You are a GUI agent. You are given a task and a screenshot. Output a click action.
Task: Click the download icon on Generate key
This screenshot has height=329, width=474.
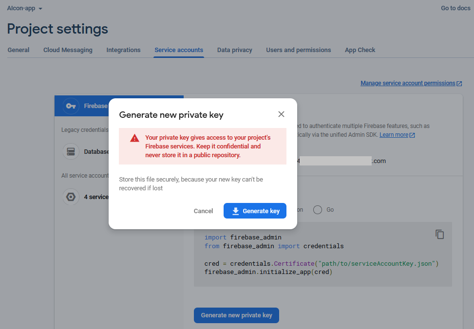[236, 211]
